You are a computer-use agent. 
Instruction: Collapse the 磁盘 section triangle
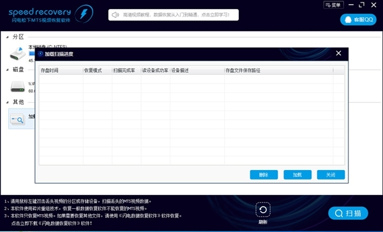pyautogui.click(x=7, y=70)
